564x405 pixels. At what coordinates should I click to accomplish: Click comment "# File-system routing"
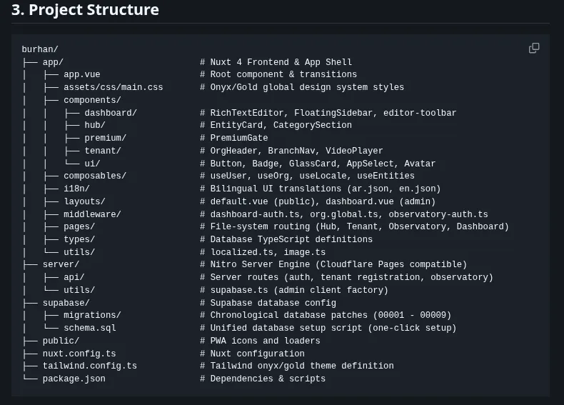pyautogui.click(x=354, y=227)
